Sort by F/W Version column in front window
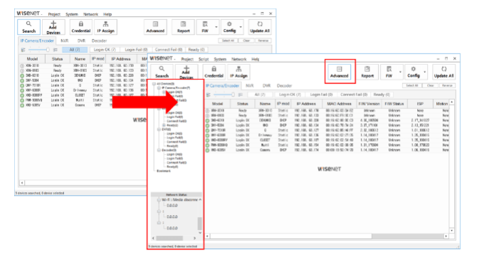The height and width of the screenshot is (277, 484). click(x=369, y=104)
